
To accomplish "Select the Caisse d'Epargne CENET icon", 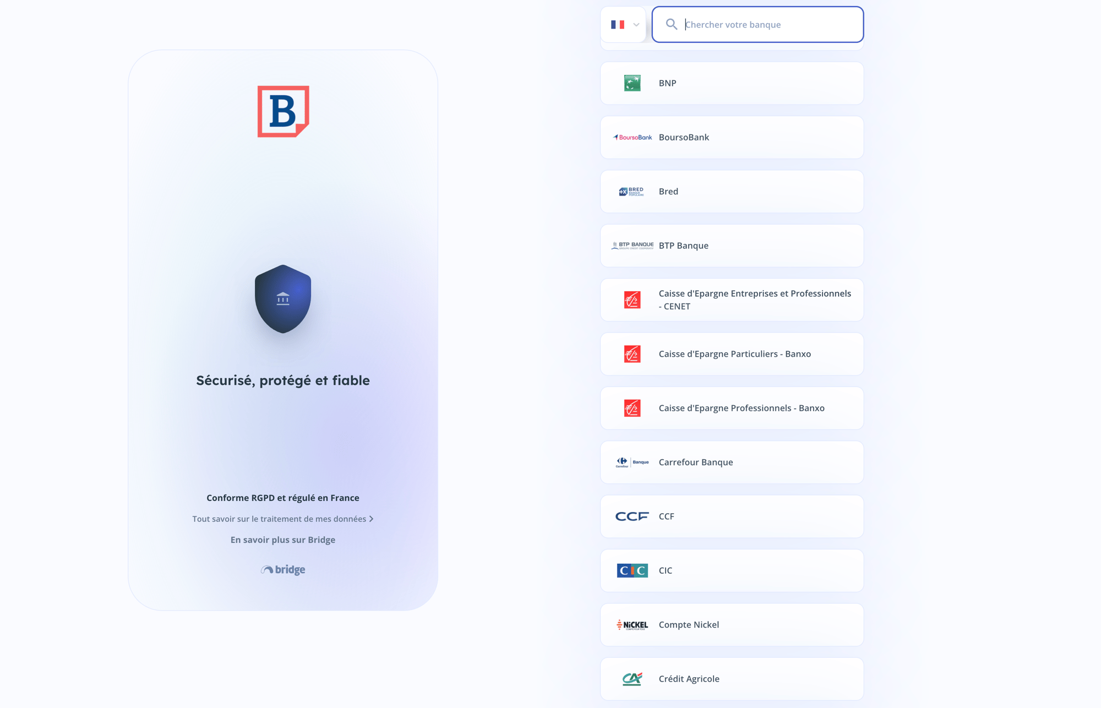I will [x=631, y=299].
